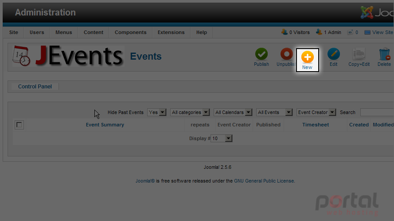Open the Extensions menu
Screen dimensions: 394x221
tap(171, 32)
